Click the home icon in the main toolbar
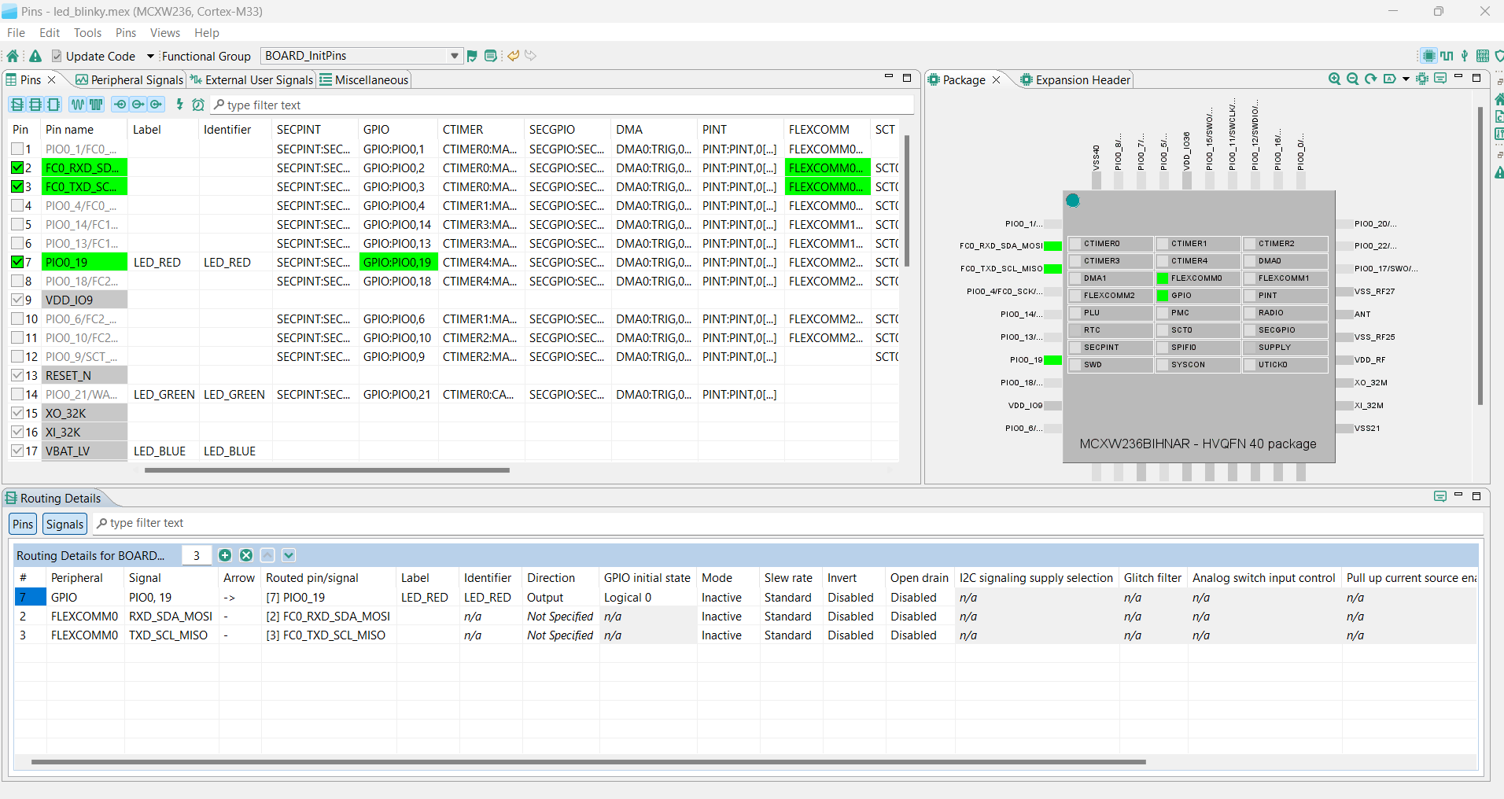The image size is (1504, 799). point(13,56)
